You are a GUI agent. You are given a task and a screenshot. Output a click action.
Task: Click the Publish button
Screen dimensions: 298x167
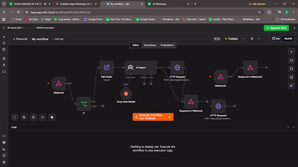[x=231, y=39]
